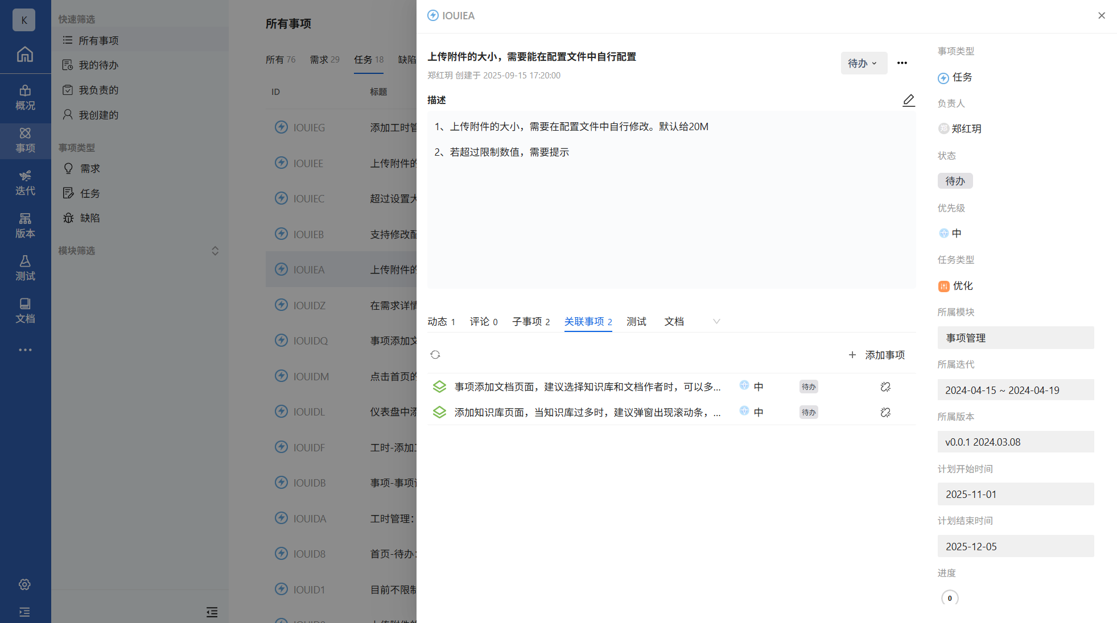The image size is (1117, 623).
Task: Click the 计划开始时间 date field 2025-11-01
Action: coord(1015,495)
